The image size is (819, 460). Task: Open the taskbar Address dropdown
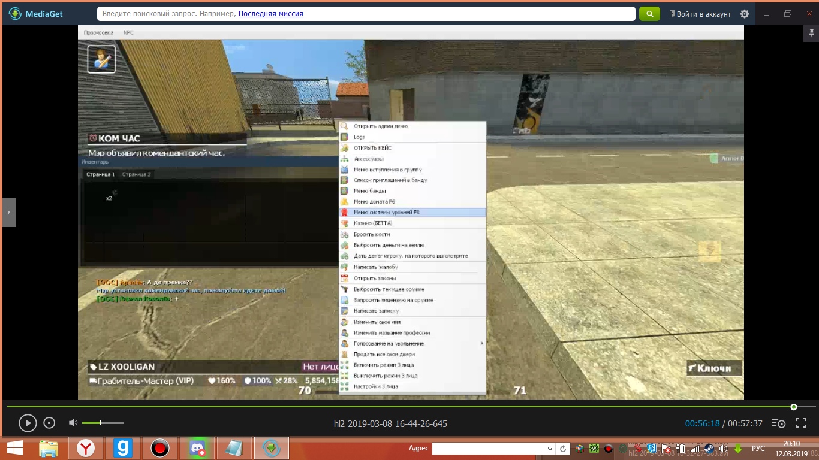[x=550, y=449]
